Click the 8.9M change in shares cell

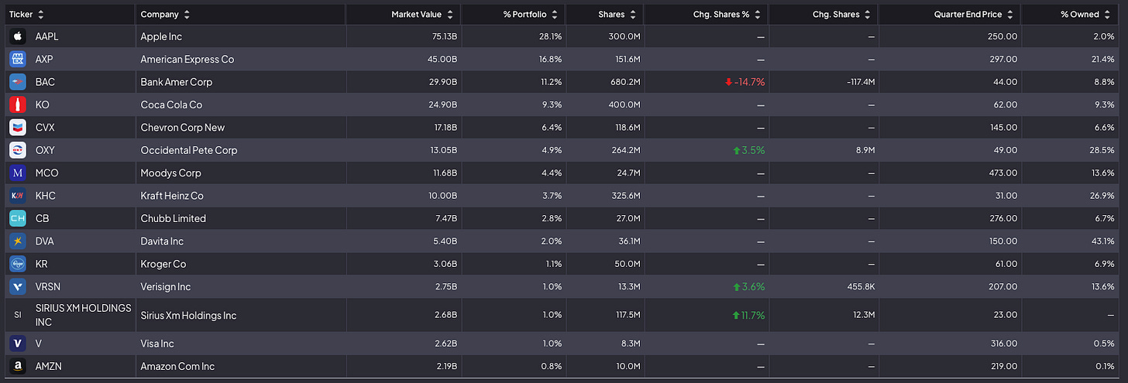point(865,150)
